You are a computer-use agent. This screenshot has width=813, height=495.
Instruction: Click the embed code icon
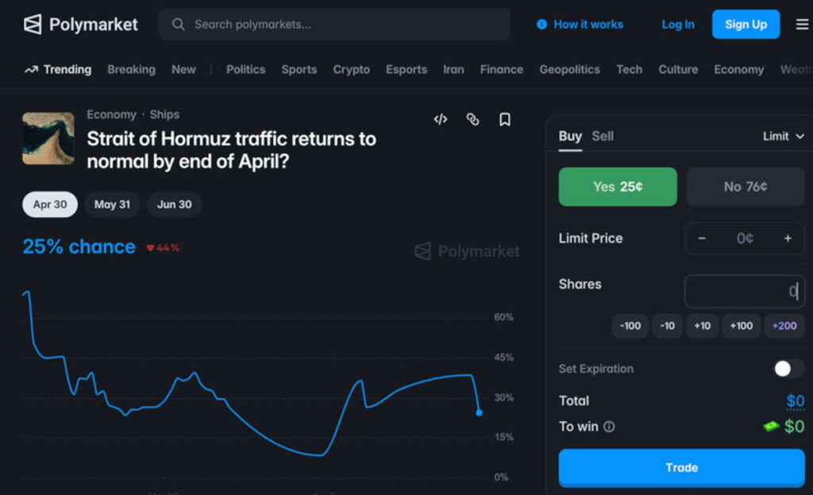(441, 119)
